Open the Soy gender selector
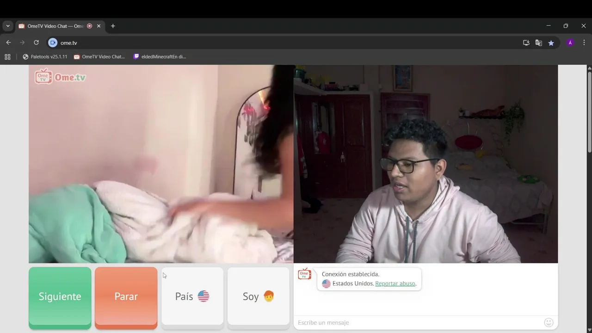Image resolution: width=592 pixels, height=333 pixels. (x=259, y=296)
